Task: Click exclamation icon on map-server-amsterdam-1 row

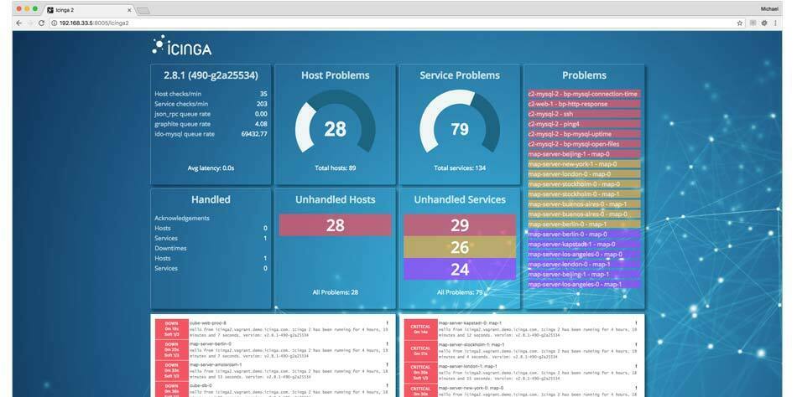Action: [387, 364]
